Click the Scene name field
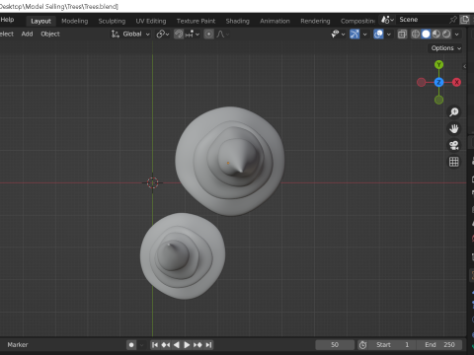Viewport: 474px width, 355px height. click(422, 20)
